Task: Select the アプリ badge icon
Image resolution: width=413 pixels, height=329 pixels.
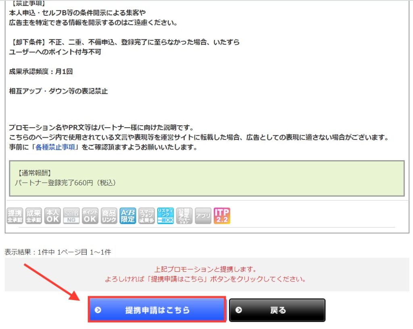Action: (203, 216)
